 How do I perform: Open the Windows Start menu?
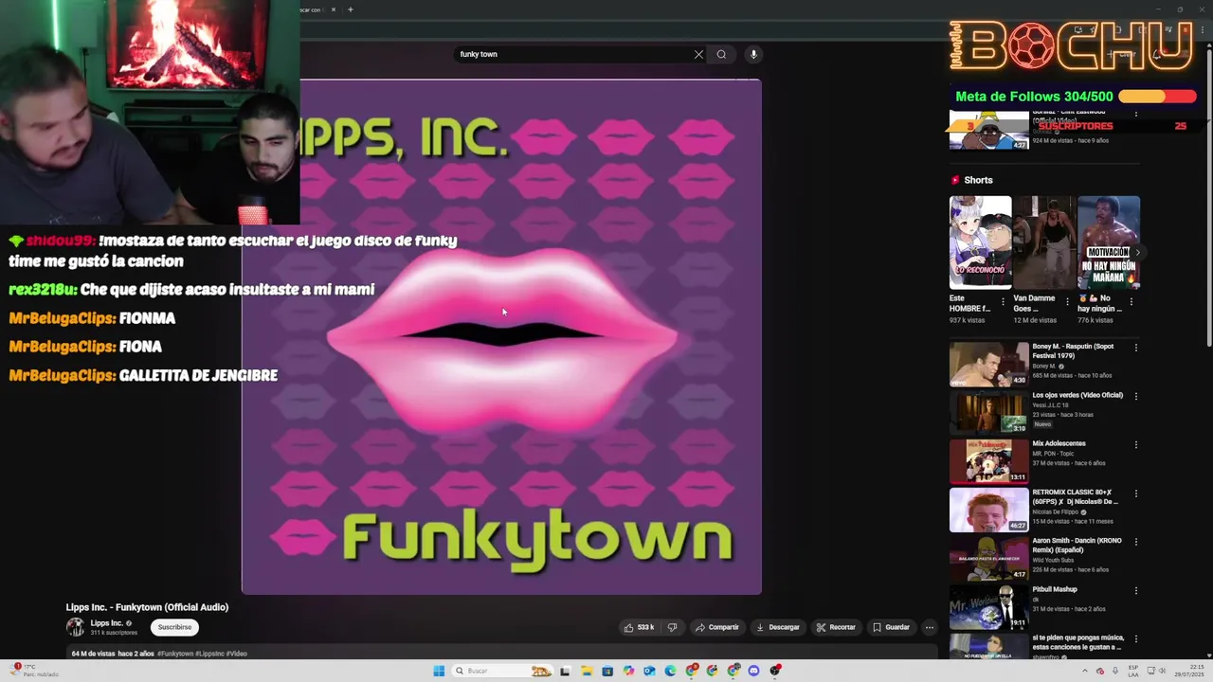pos(439,671)
